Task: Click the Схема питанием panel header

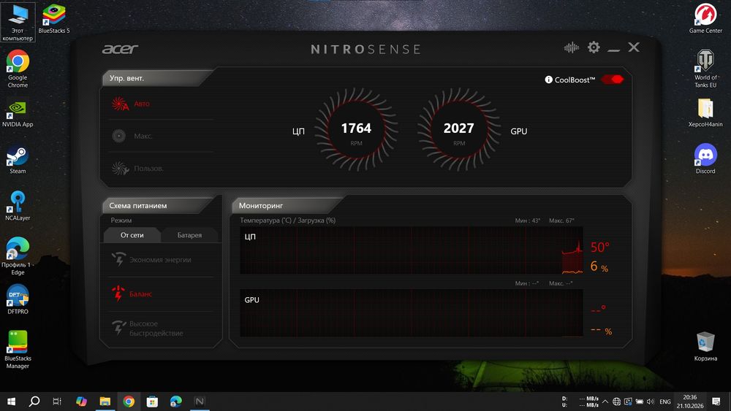Action: pos(138,205)
